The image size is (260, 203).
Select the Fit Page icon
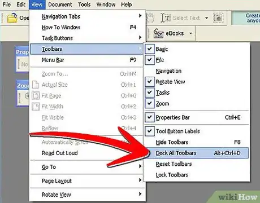click(36, 95)
